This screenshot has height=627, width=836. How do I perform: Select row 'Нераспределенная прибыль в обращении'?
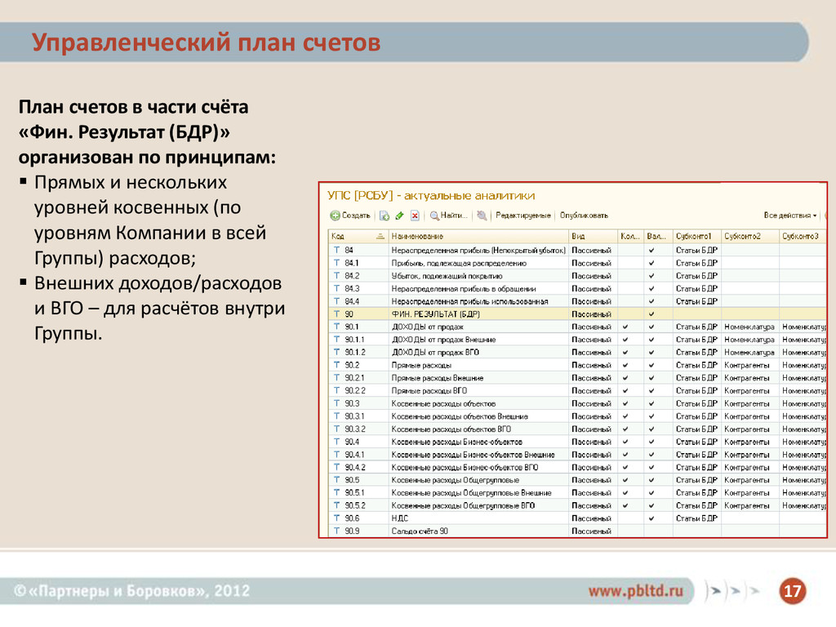(x=577, y=288)
